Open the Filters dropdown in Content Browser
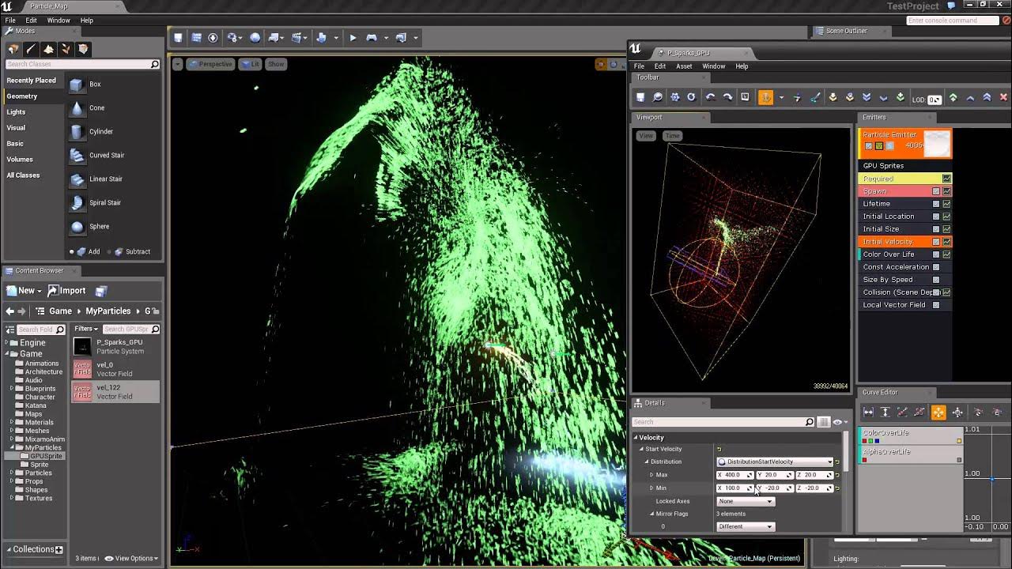This screenshot has width=1012, height=569. 85,329
